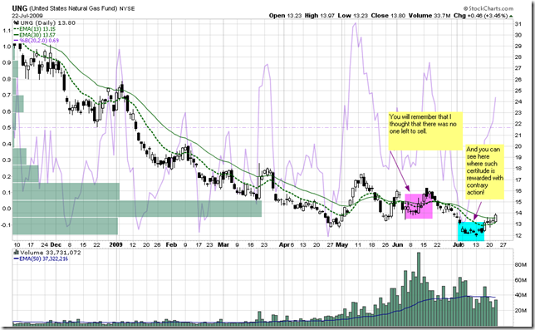The height and width of the screenshot is (330, 535).
Task: Click the 0.5 %B label on left axis
Action: [x=7, y=128]
